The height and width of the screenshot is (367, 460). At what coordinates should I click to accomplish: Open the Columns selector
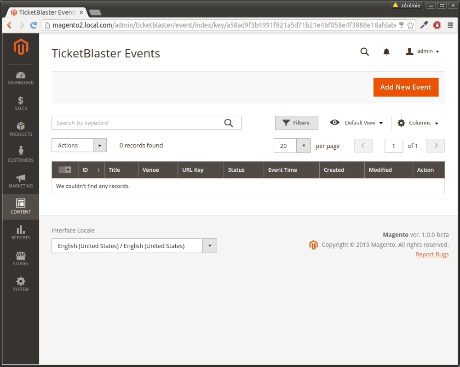pos(417,123)
